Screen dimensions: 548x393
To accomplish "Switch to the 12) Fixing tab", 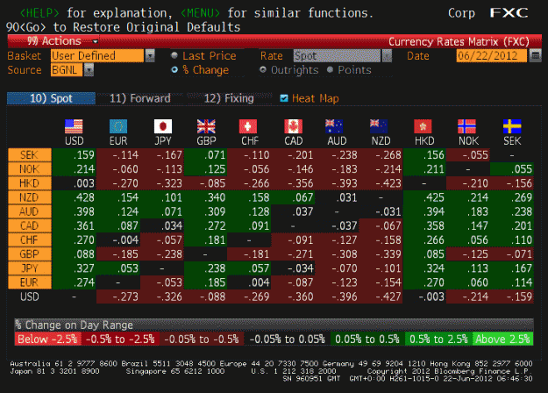I will pyautogui.click(x=229, y=98).
